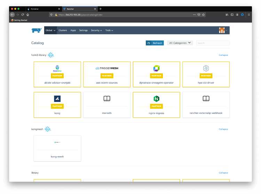Go to the Apps menu item

coord(73,30)
